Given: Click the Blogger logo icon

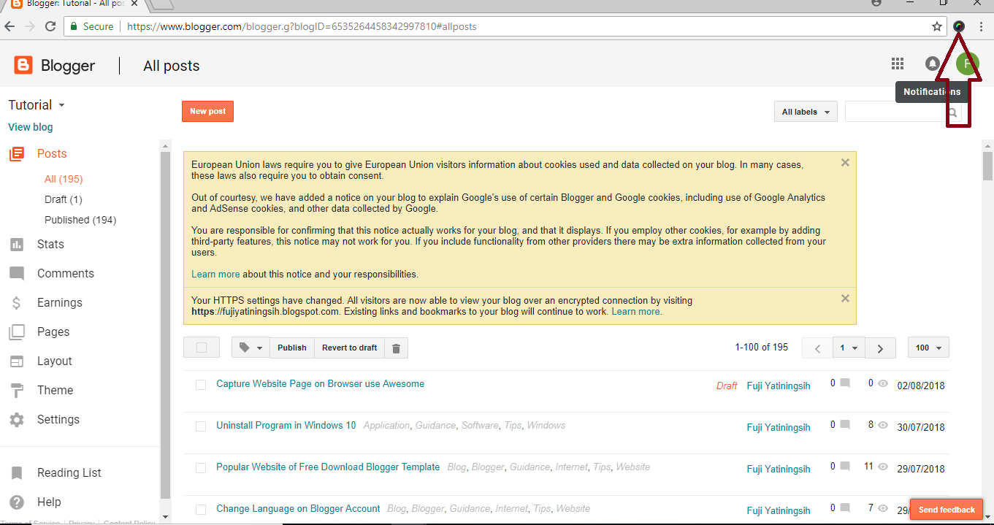Looking at the screenshot, I should point(23,66).
